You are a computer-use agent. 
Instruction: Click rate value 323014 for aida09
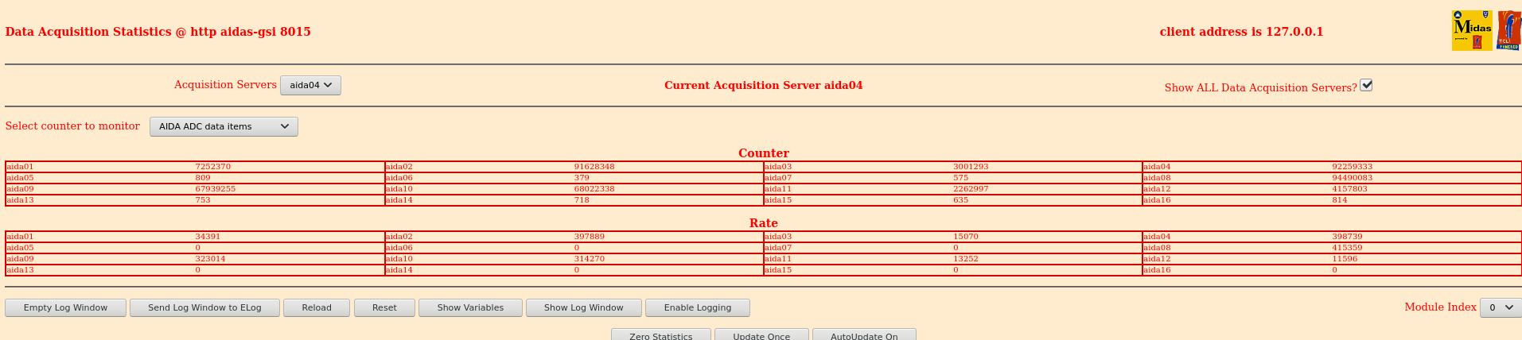tap(211, 259)
